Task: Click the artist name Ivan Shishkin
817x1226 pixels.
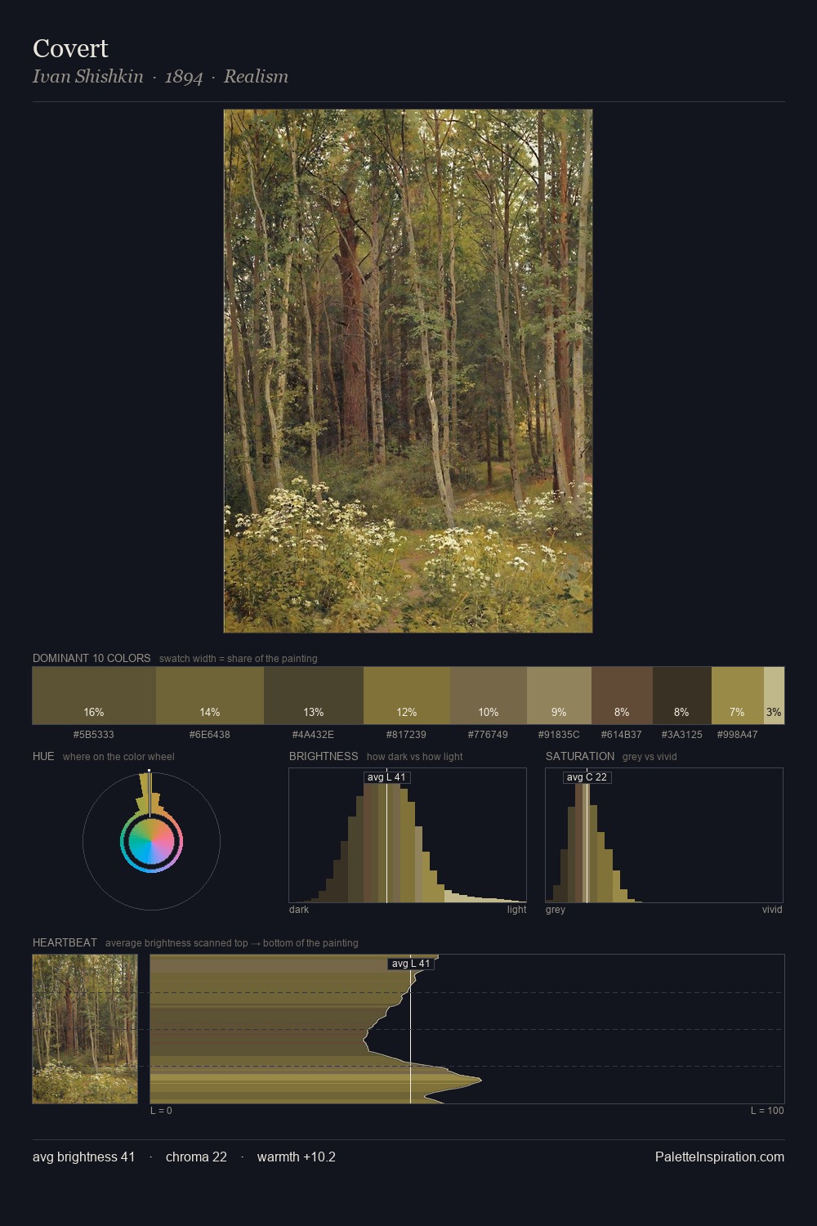Action: pos(88,77)
